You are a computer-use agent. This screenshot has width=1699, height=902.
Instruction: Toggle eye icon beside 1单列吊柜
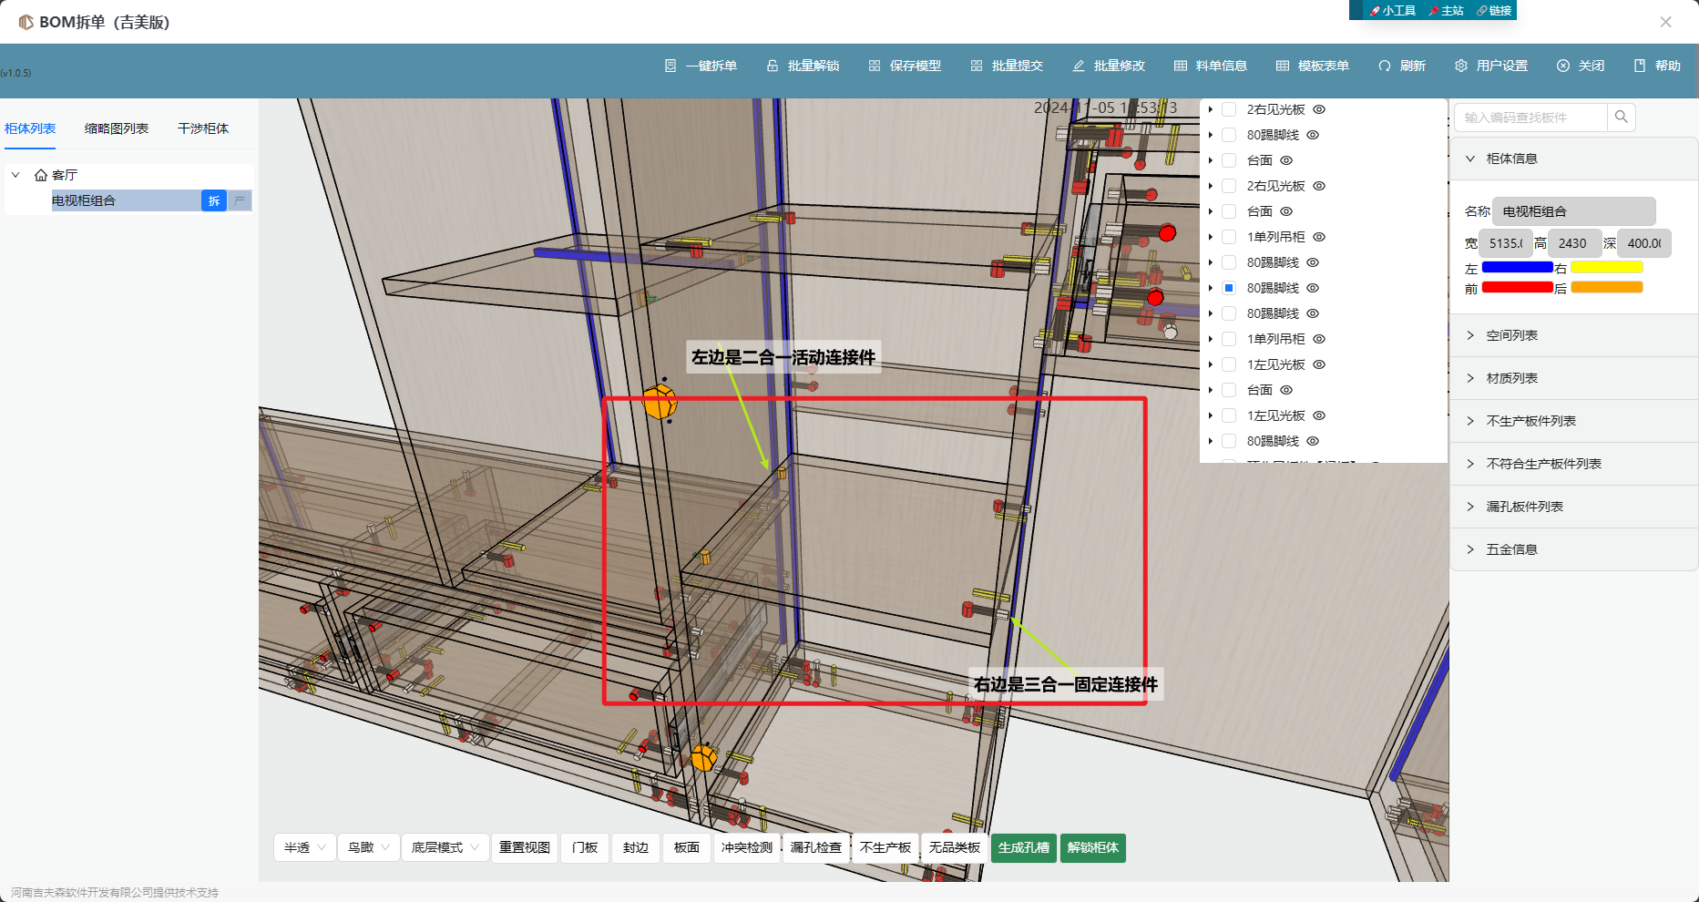point(1319,237)
